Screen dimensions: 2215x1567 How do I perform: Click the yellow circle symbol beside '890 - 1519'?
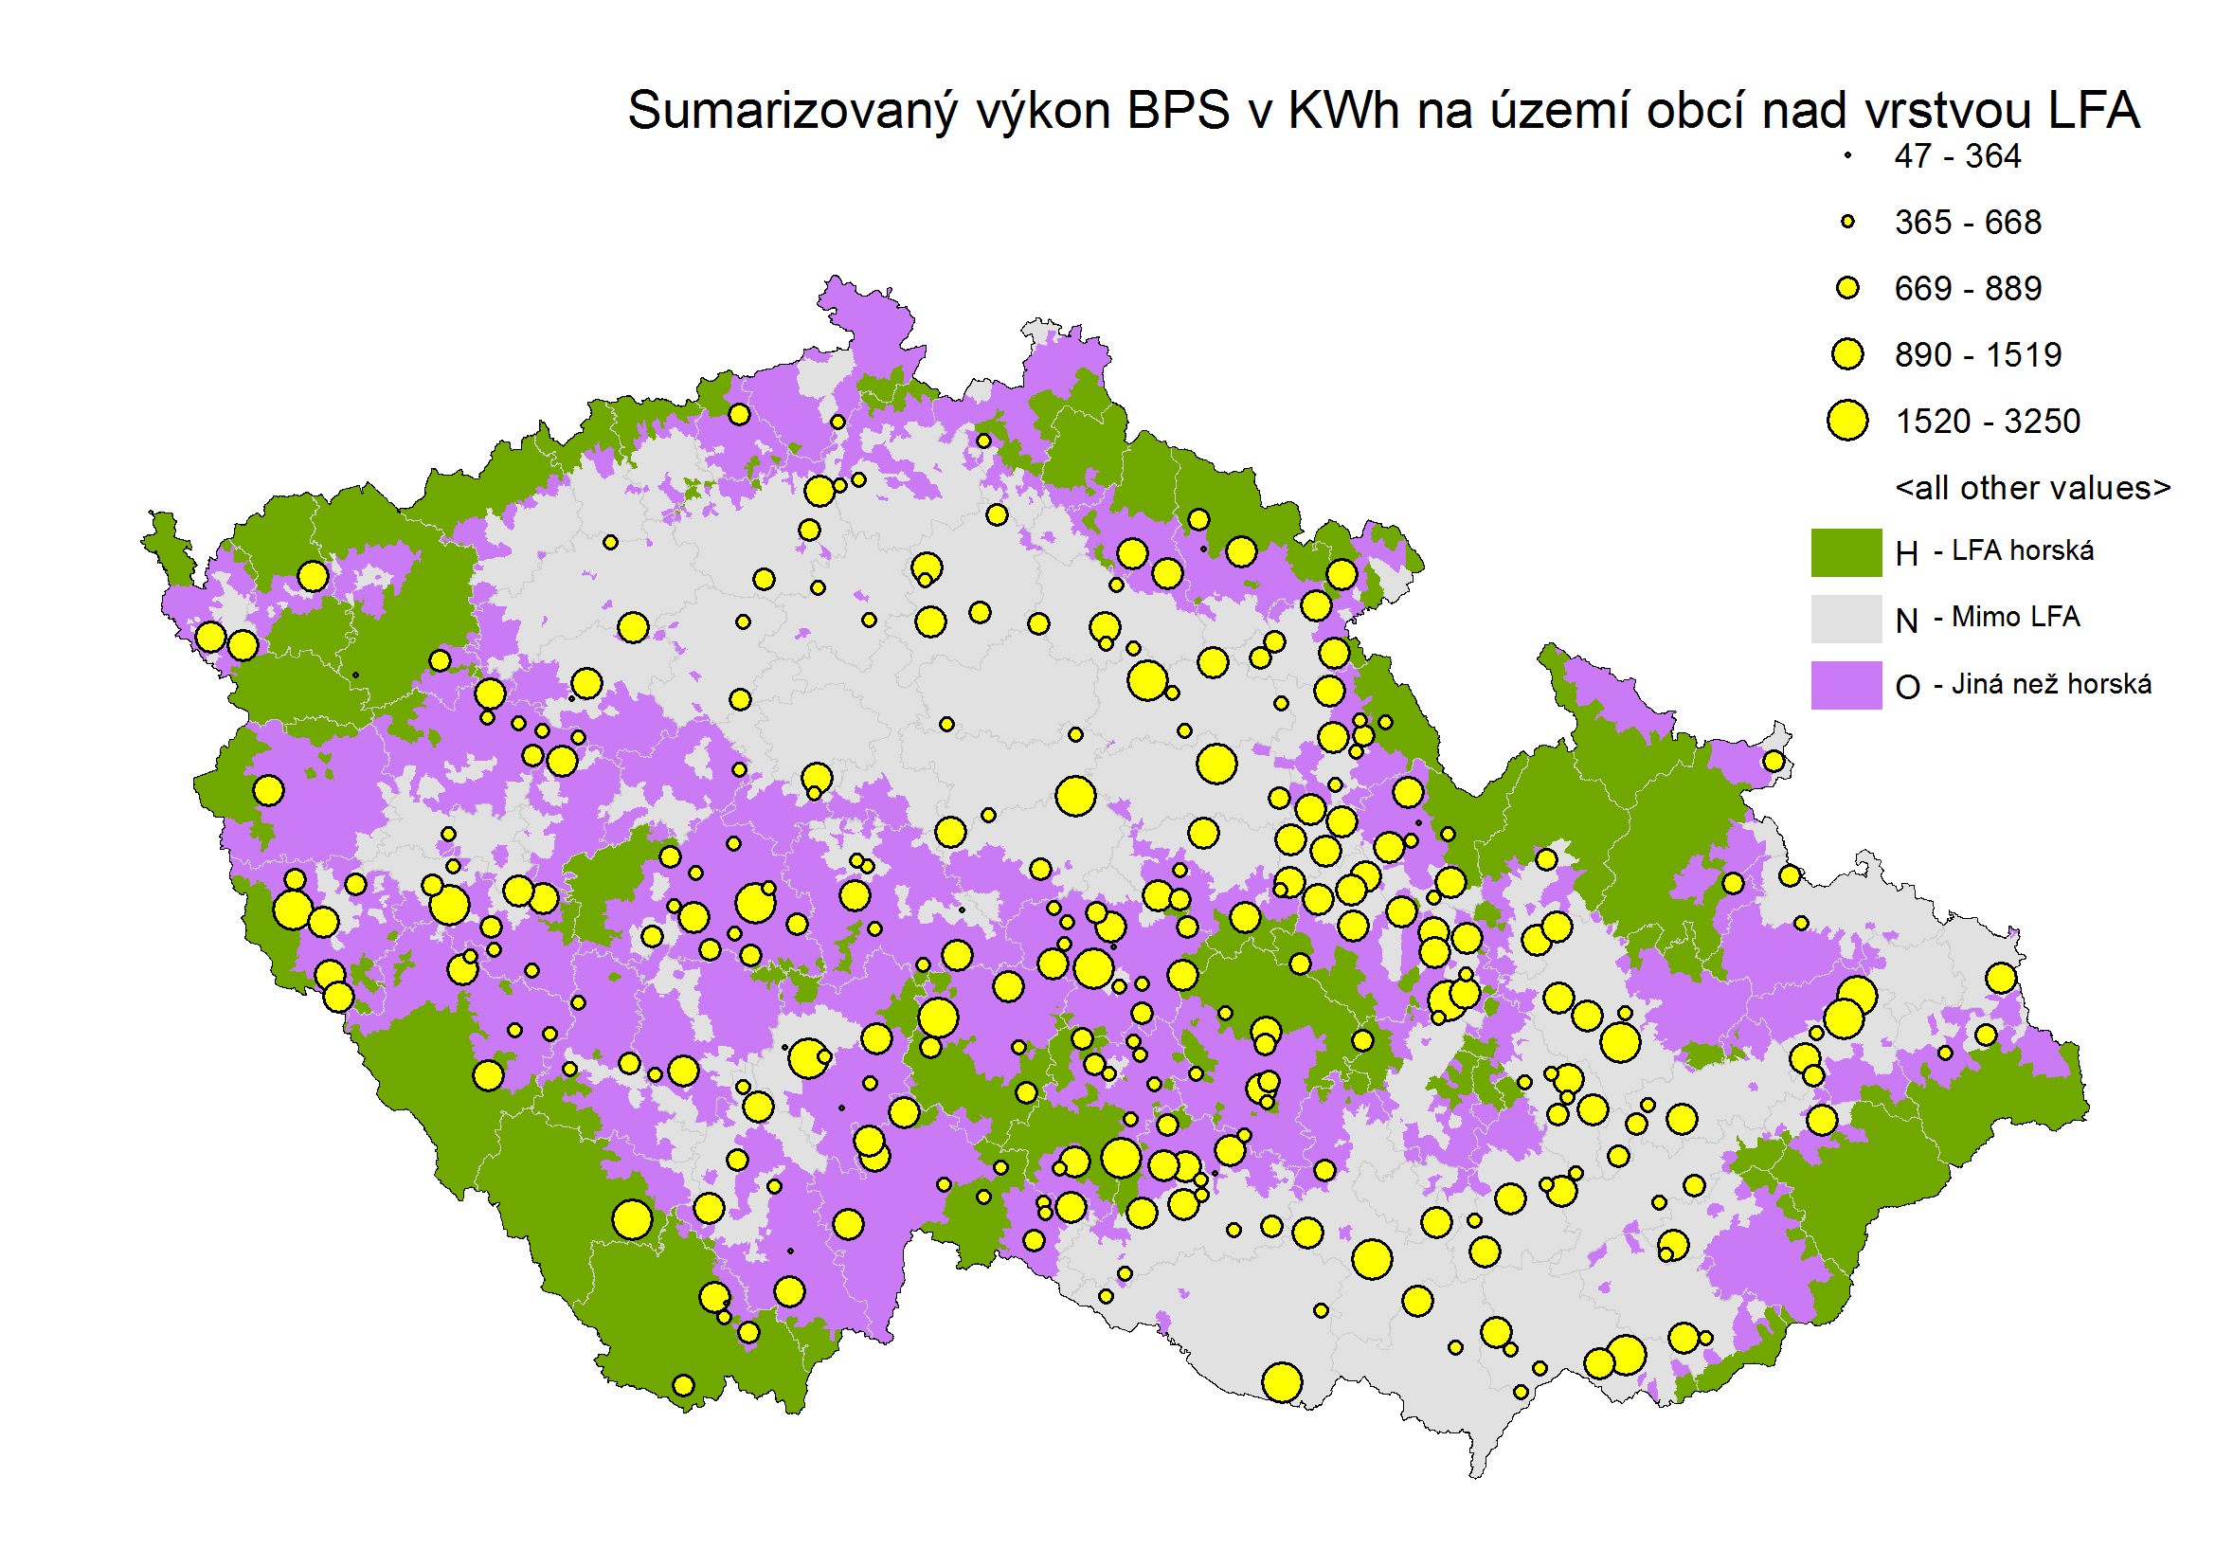(x=1847, y=354)
